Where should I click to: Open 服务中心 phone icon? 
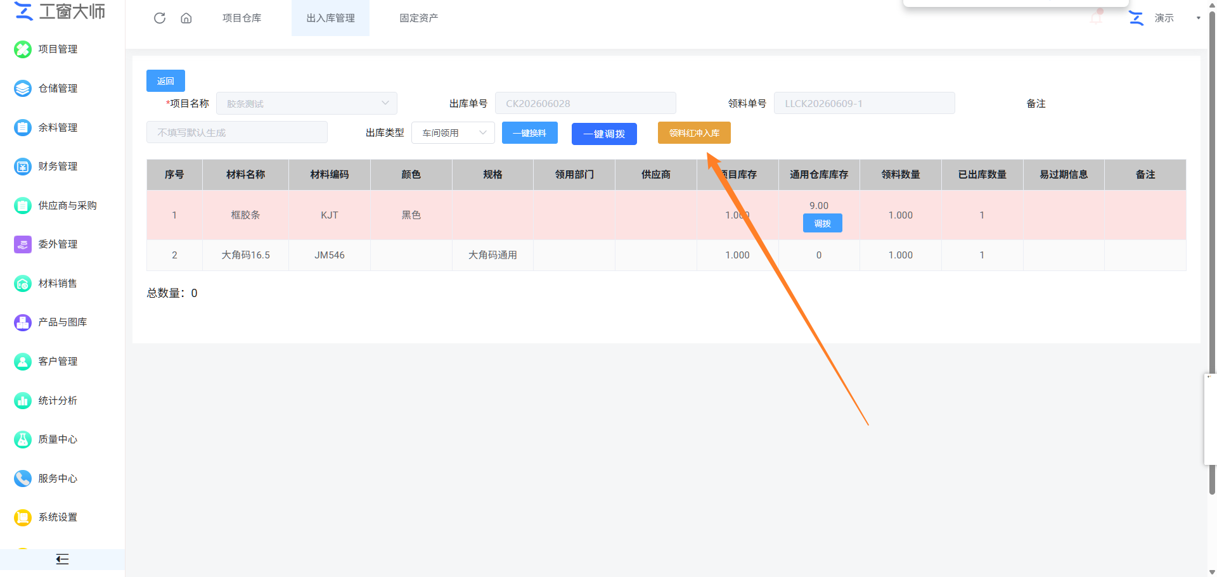[x=23, y=479]
